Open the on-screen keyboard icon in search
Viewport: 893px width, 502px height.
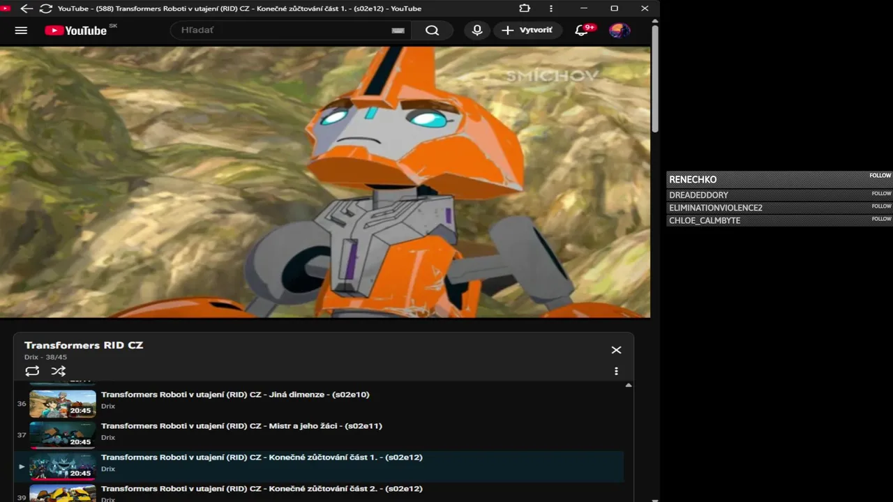point(398,31)
